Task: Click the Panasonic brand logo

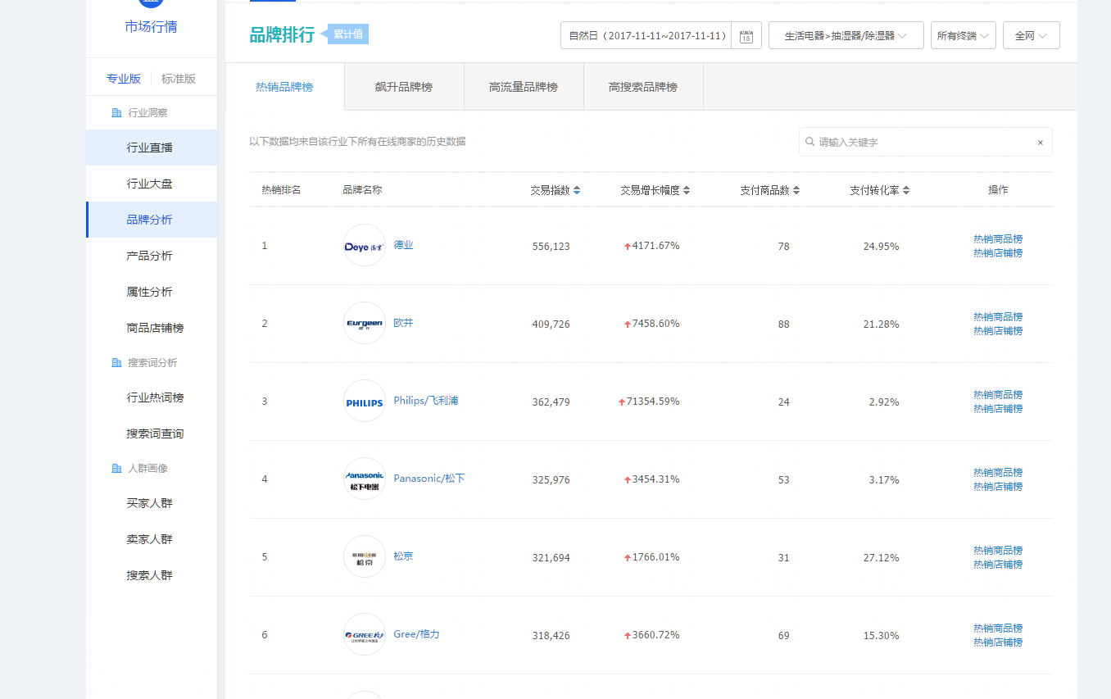Action: [x=364, y=479]
